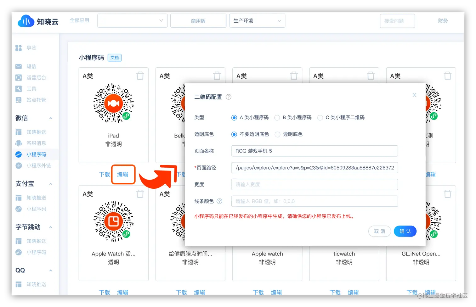Screen dimensions: 476x307
Task: Open the 导览 navigation icon in sidebar
Action: point(19,48)
